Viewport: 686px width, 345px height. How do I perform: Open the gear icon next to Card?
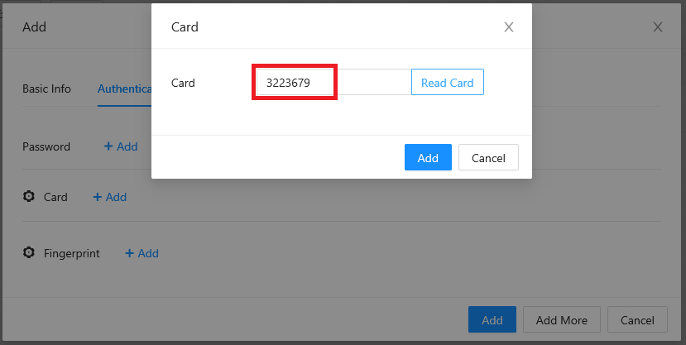click(x=29, y=197)
